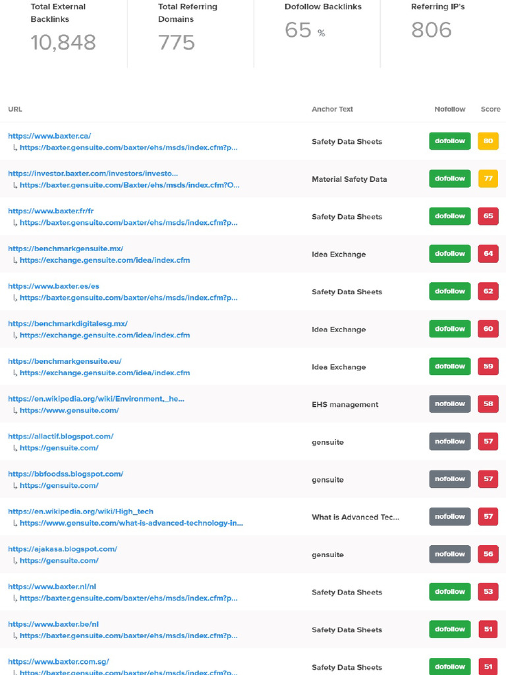
Task: Open target URL under www.baxter.ca
Action: (128, 147)
